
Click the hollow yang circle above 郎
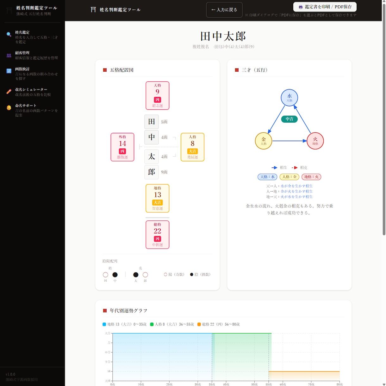click(145, 275)
